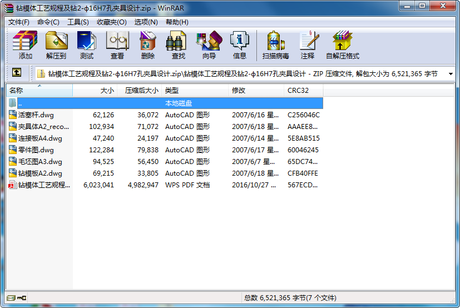Select the 查看 (View) toolbar icon

[x=117, y=45]
